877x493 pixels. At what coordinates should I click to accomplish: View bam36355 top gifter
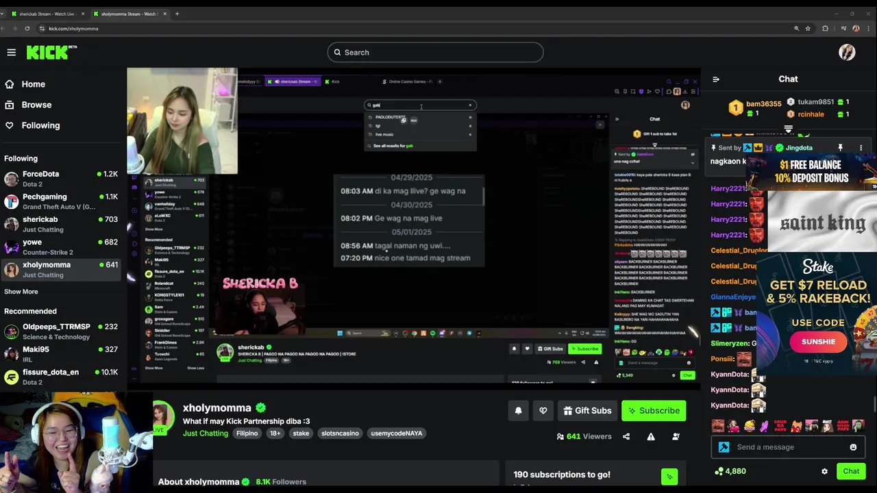click(754, 108)
